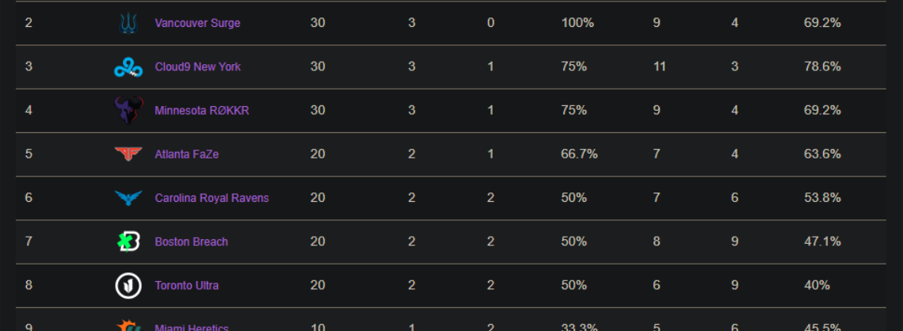Open the Cloud9 New York team link
The height and width of the screenshot is (331, 903).
point(197,67)
